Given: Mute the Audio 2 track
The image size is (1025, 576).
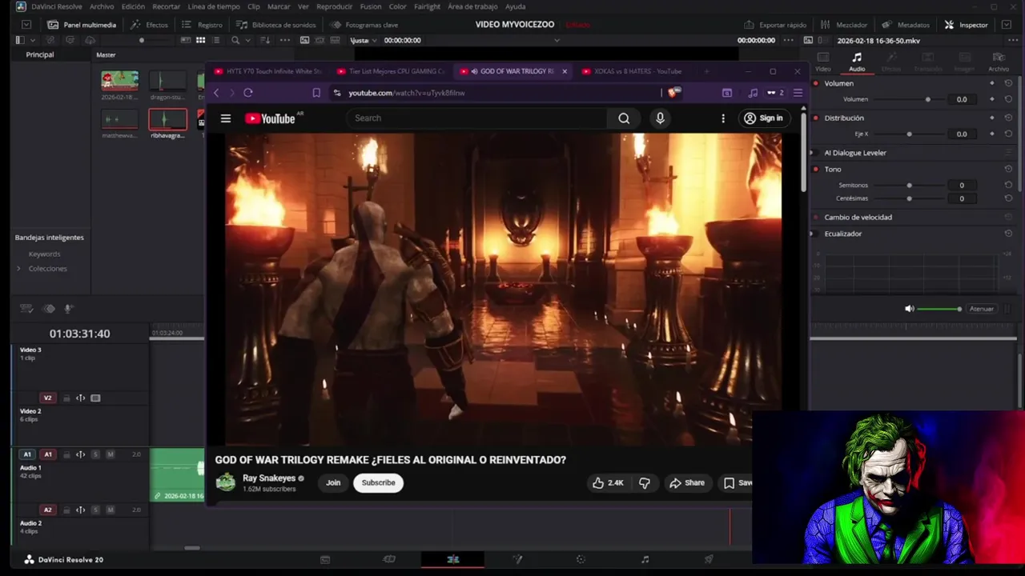Looking at the screenshot, I should (x=111, y=510).
